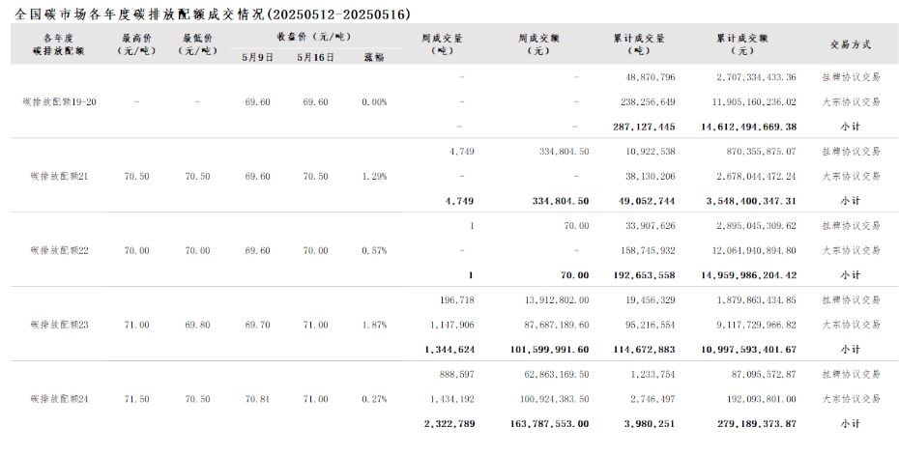This screenshot has height=455, width=899.
Task: Select the 最低价 column header
Action: pos(197,44)
